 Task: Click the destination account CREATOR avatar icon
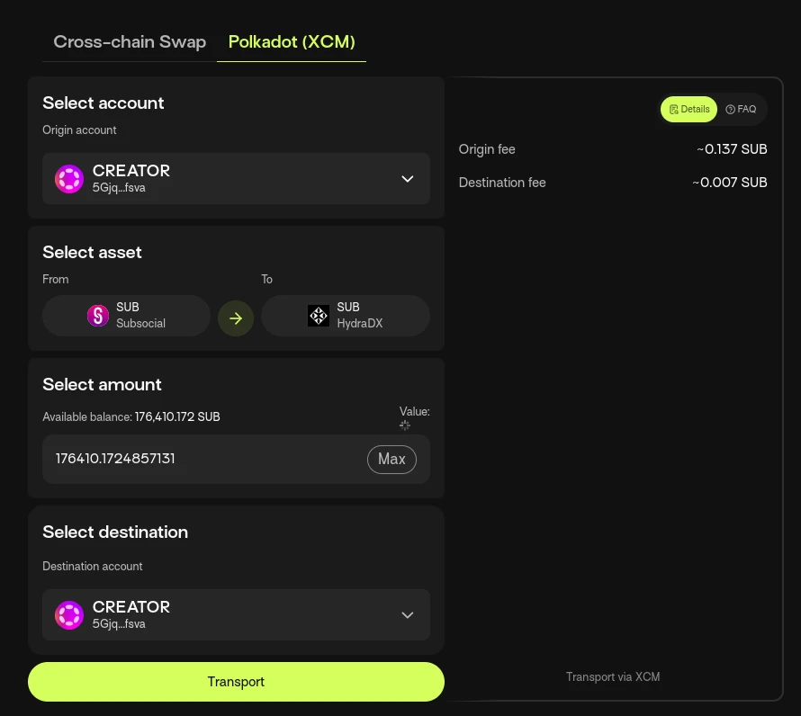69,615
